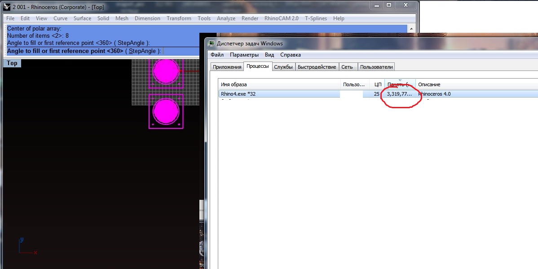Sort processes by Имя образа column

(278, 84)
